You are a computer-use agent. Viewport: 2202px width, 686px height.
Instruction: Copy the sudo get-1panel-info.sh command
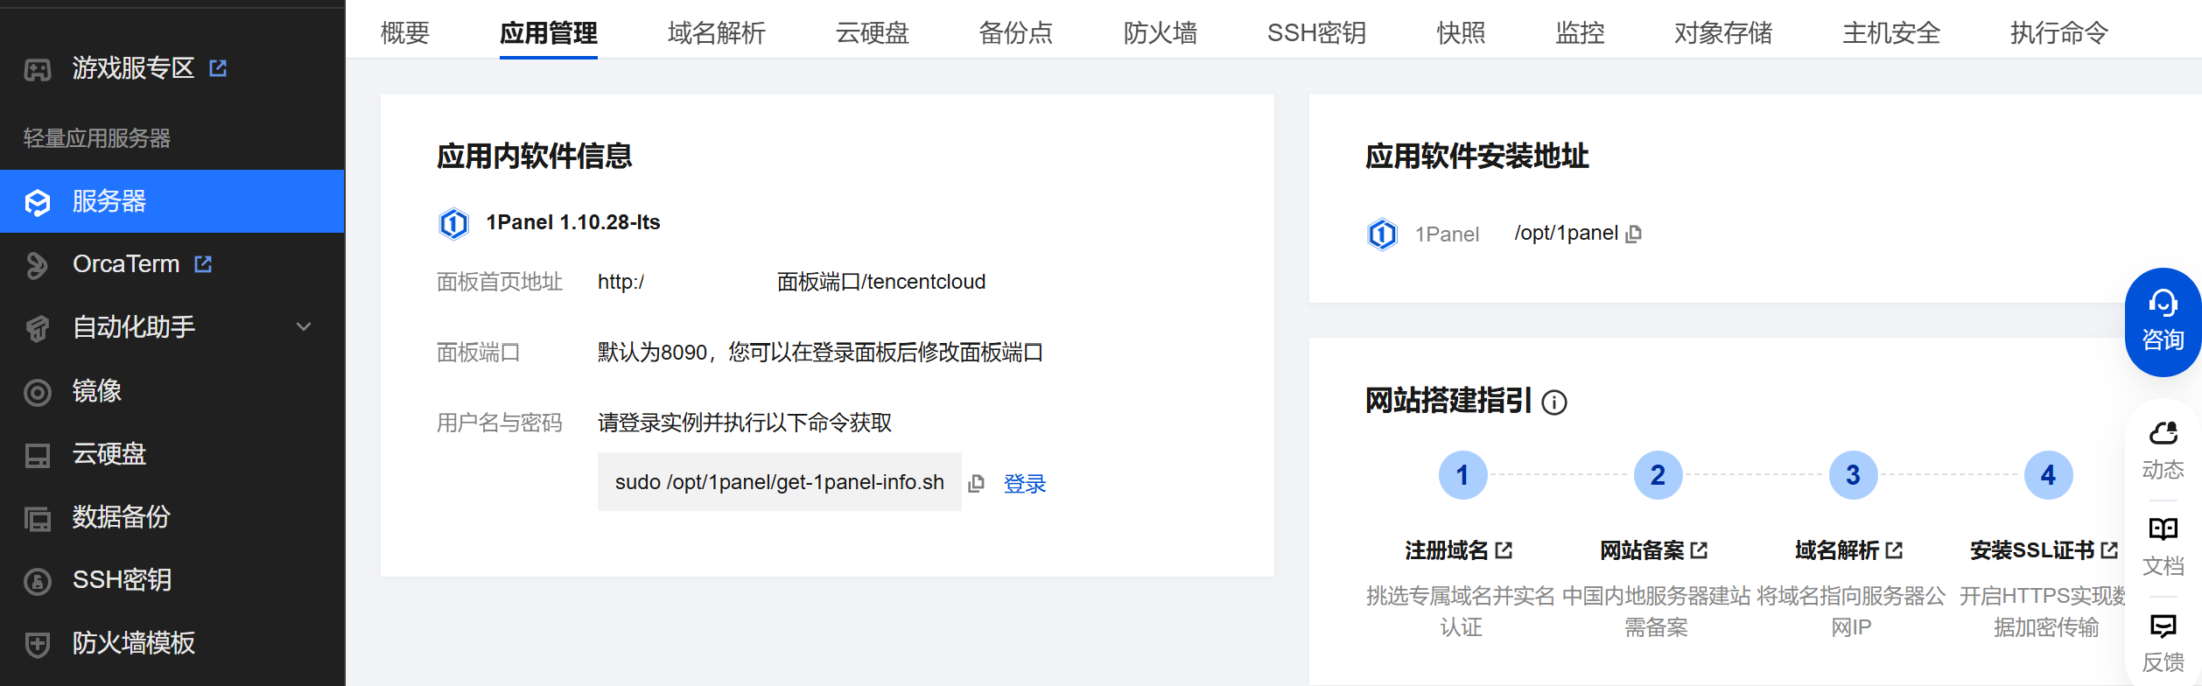pyautogui.click(x=976, y=483)
